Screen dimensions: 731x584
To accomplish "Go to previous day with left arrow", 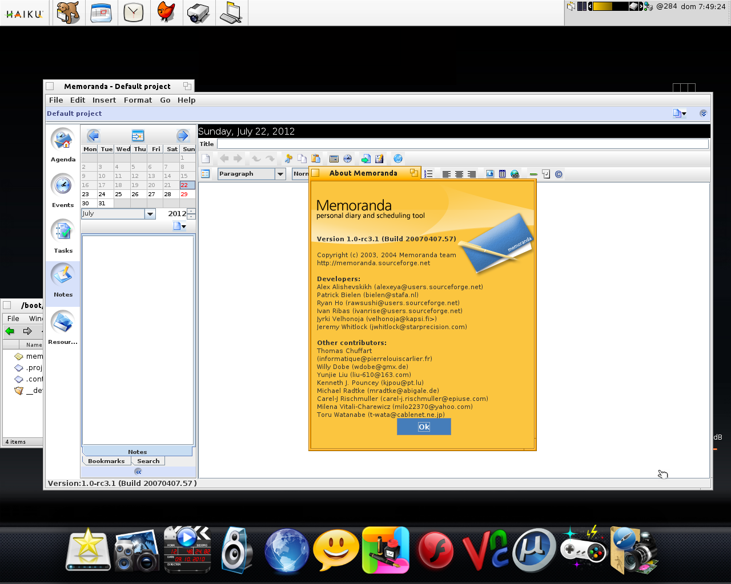I will (93, 136).
